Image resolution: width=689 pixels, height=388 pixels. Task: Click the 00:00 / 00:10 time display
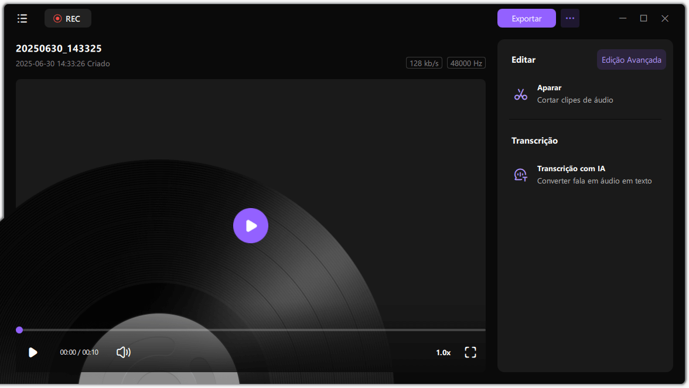79,352
